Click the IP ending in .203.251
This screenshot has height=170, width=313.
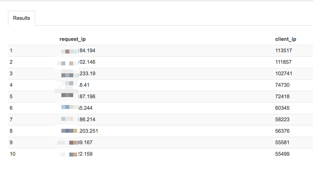pyautogui.click(x=80, y=131)
